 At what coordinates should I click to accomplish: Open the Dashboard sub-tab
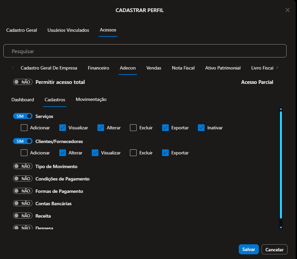tap(23, 100)
